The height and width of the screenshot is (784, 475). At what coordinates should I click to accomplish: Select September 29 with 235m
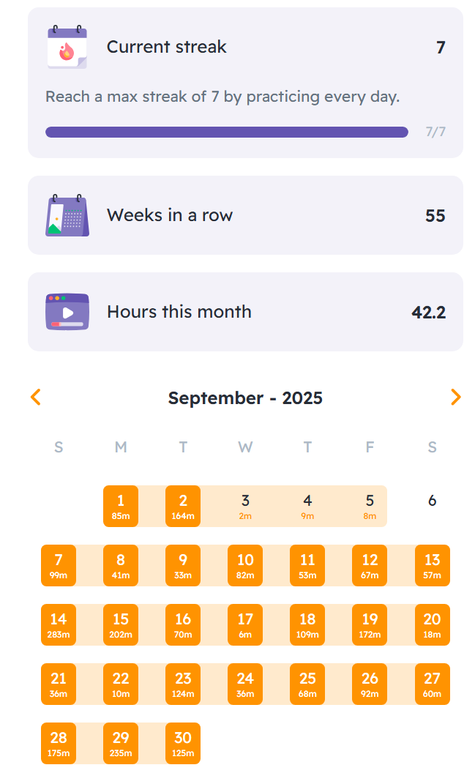(121, 743)
